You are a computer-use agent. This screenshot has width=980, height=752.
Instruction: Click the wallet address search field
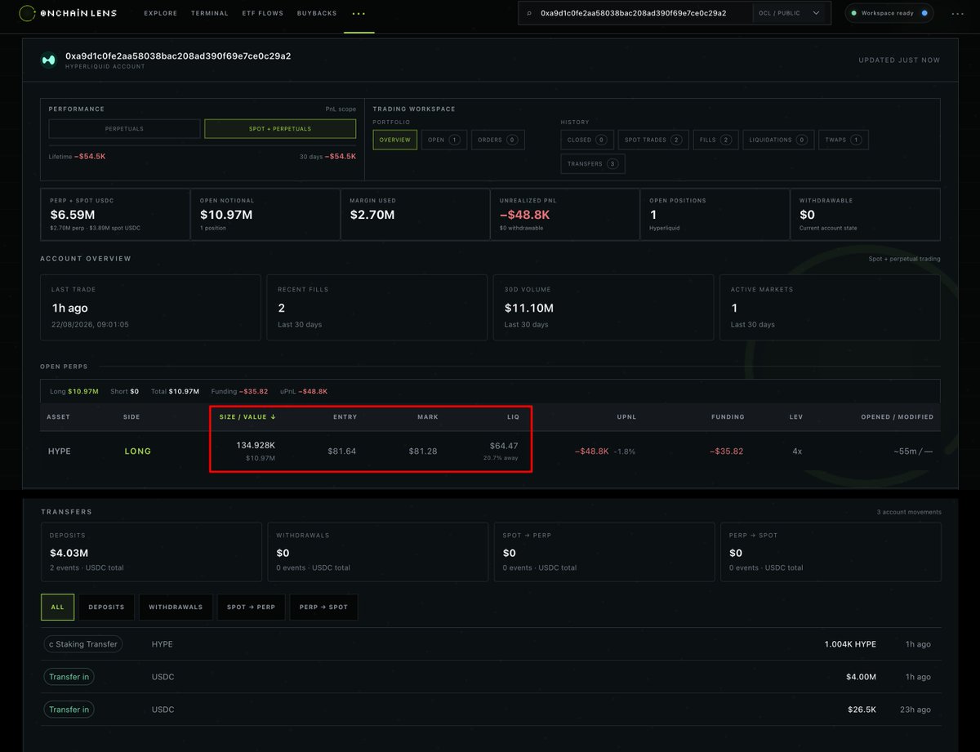tap(634, 13)
